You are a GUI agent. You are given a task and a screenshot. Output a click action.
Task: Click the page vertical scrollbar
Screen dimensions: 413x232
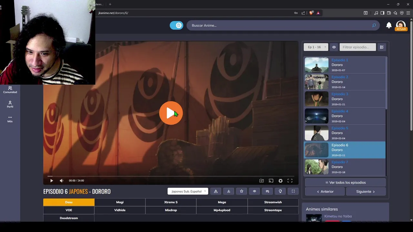[x=411, y=76]
